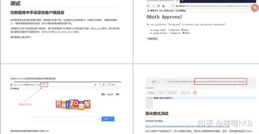Open the third bookmark folder in OAuth browser

coord(181,10)
